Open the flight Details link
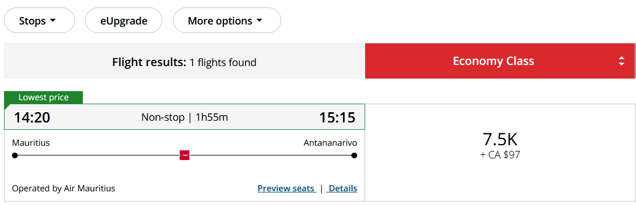This screenshot has height=205, width=636. pyautogui.click(x=342, y=188)
